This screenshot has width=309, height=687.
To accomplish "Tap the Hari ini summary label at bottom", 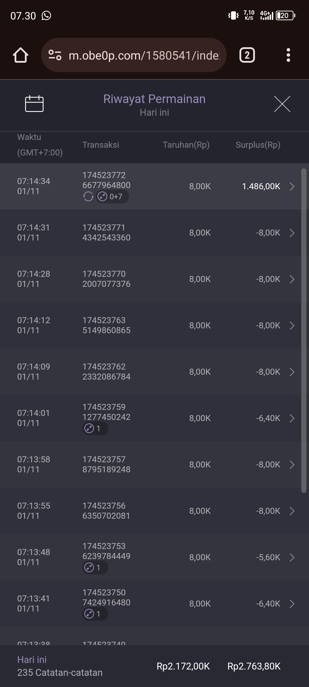I will point(32,660).
